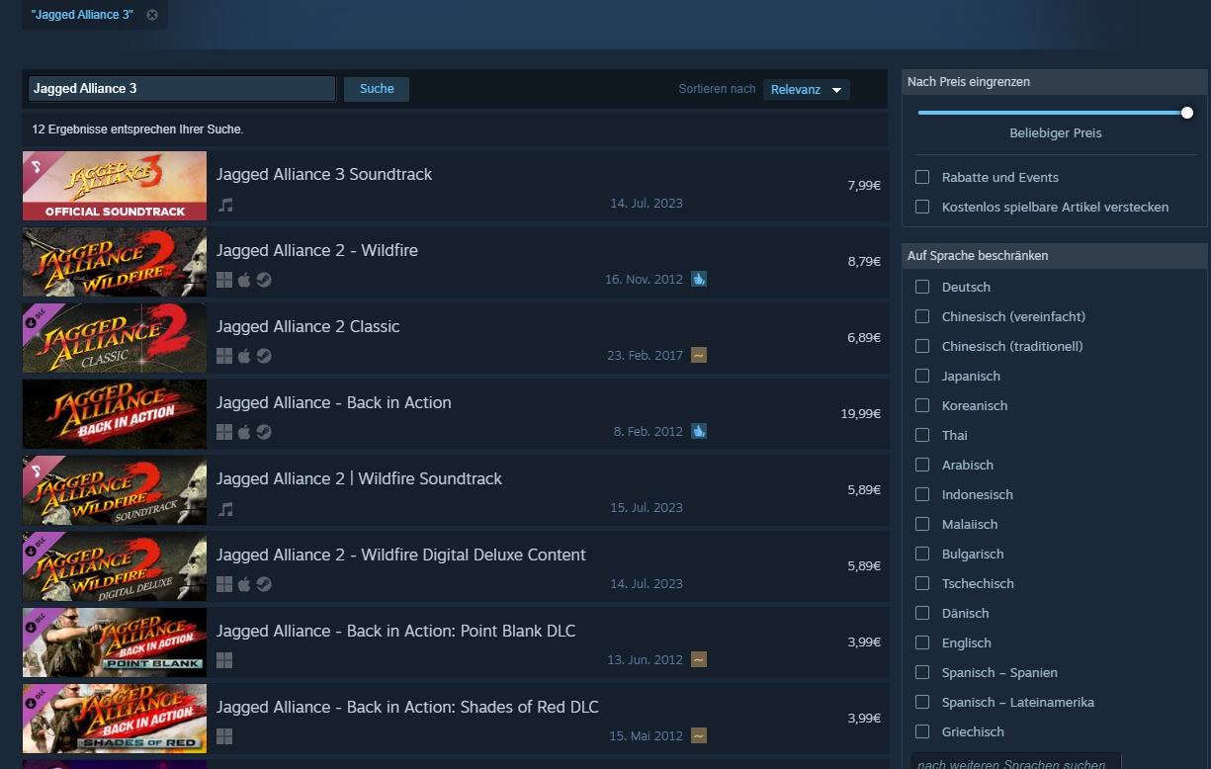Viewport: 1211px width, 769px height.
Task: Click the music note icon under Jagged Alliance 3 Soundtrack
Action: pos(225,205)
